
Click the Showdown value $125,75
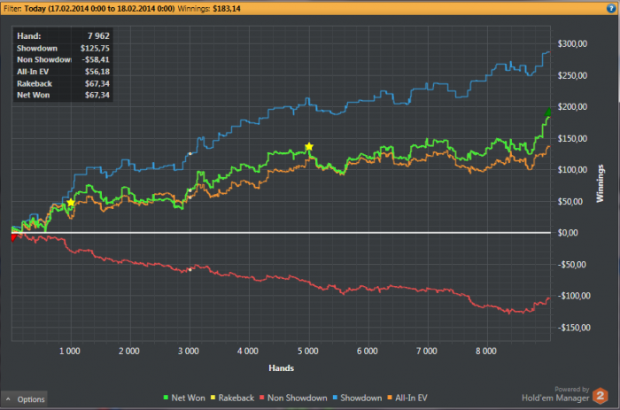[95, 48]
